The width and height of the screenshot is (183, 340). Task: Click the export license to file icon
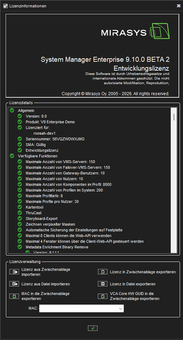[103, 284]
